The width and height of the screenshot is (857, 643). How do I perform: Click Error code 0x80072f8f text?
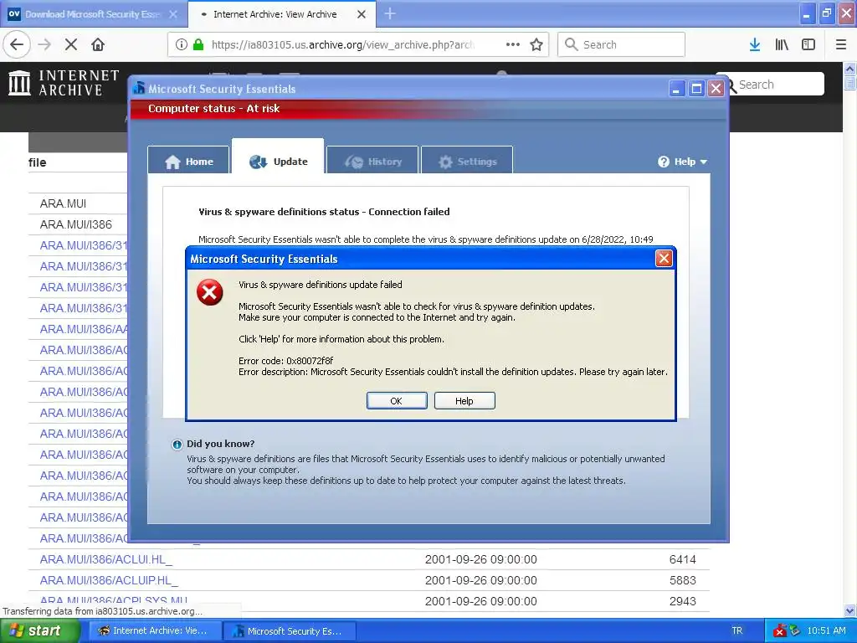[286, 361]
